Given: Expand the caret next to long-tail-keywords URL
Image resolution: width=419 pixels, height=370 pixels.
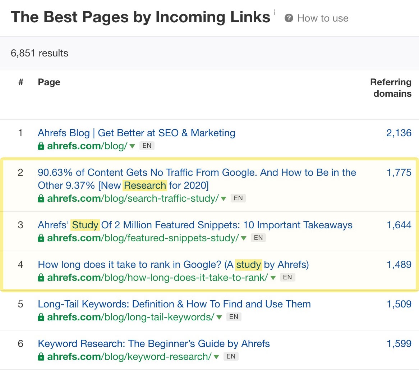Looking at the screenshot, I should (x=220, y=317).
